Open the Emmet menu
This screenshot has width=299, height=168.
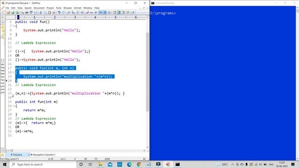(x=78, y=8)
